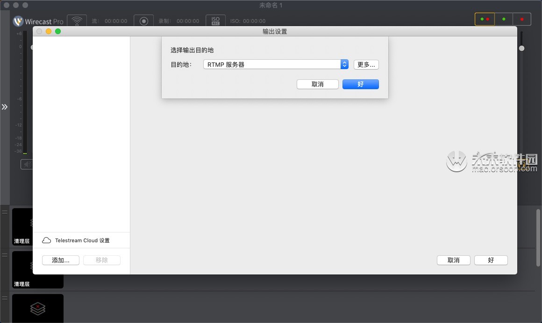Click the hamburger icon beside the first 清理层 layer
This screenshot has width=542, height=323.
pos(4,211)
